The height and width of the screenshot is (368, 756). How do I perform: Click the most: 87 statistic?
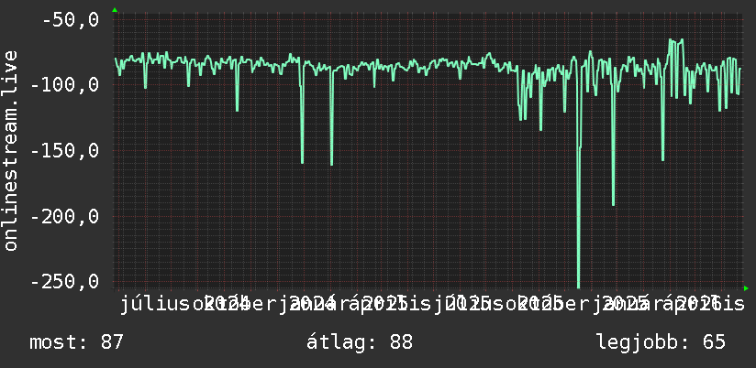(x=77, y=342)
